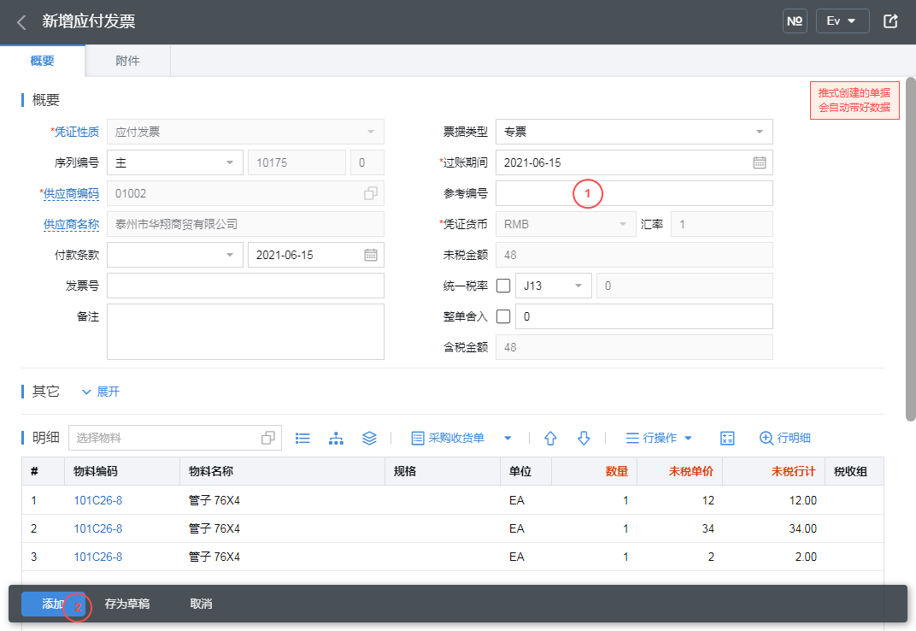This screenshot has height=631, width=916.
Task: Click the hierarchy tree icon in 明细 toolbar
Action: pos(336,438)
